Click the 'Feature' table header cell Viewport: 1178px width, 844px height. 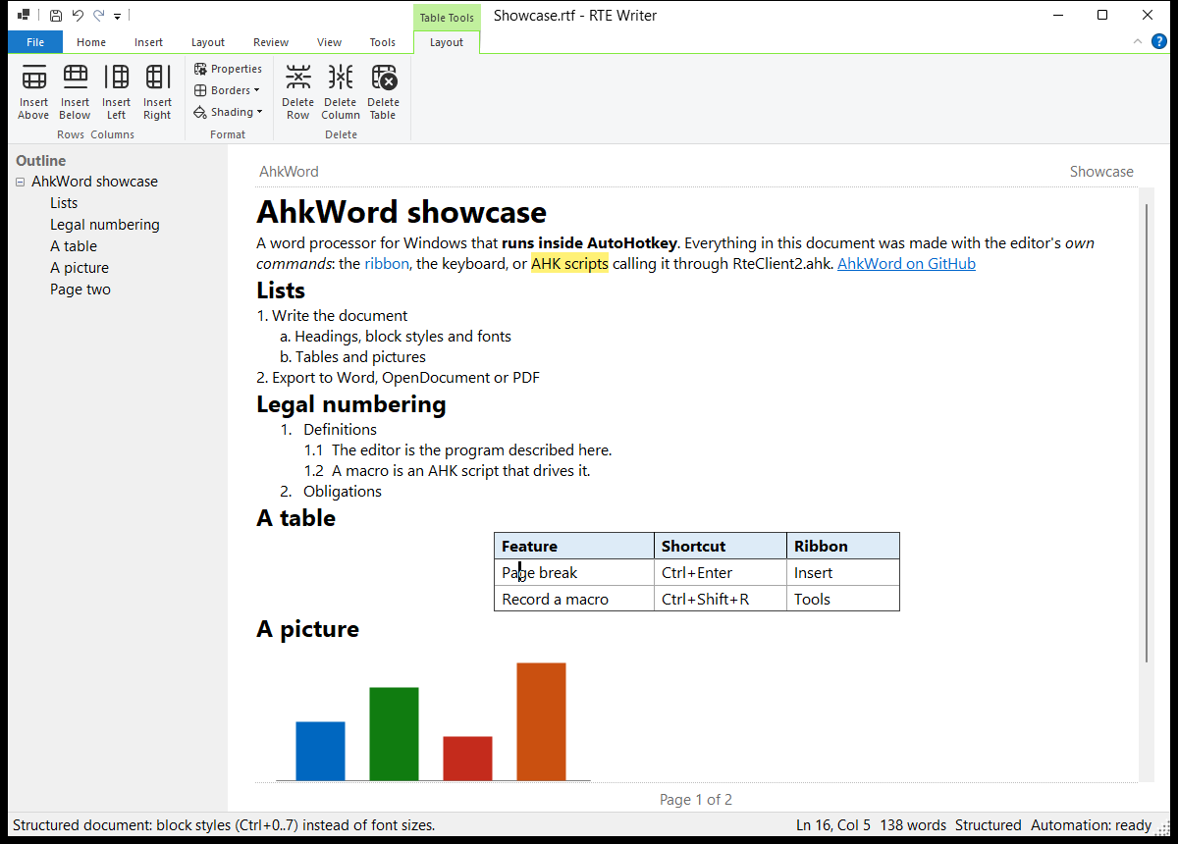coord(574,546)
